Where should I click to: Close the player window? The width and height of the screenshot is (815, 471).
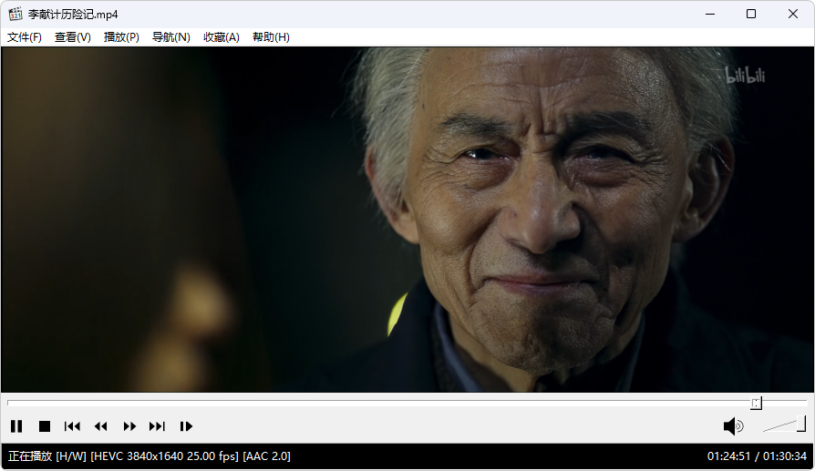pos(792,14)
